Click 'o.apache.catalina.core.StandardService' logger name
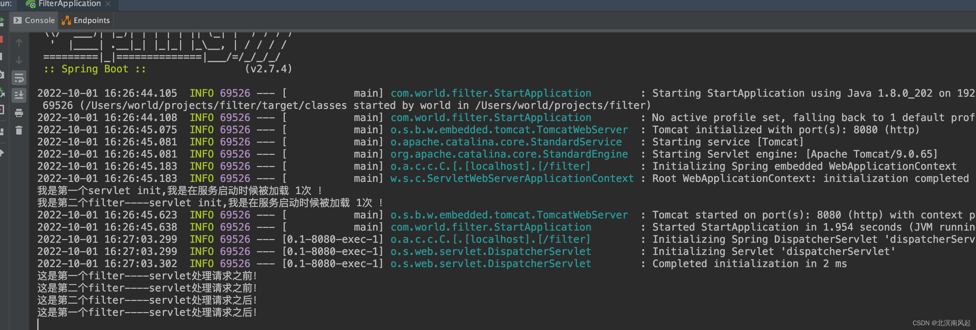The height and width of the screenshot is (330, 976). pos(506,142)
